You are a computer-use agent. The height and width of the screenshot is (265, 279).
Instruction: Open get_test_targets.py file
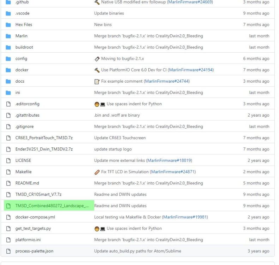pyautogui.click(x=33, y=229)
